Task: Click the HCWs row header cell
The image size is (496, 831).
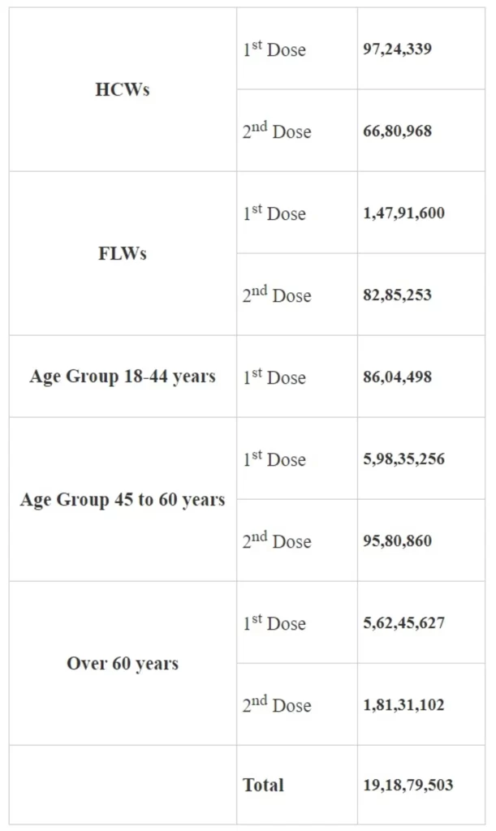Action: pos(123,90)
